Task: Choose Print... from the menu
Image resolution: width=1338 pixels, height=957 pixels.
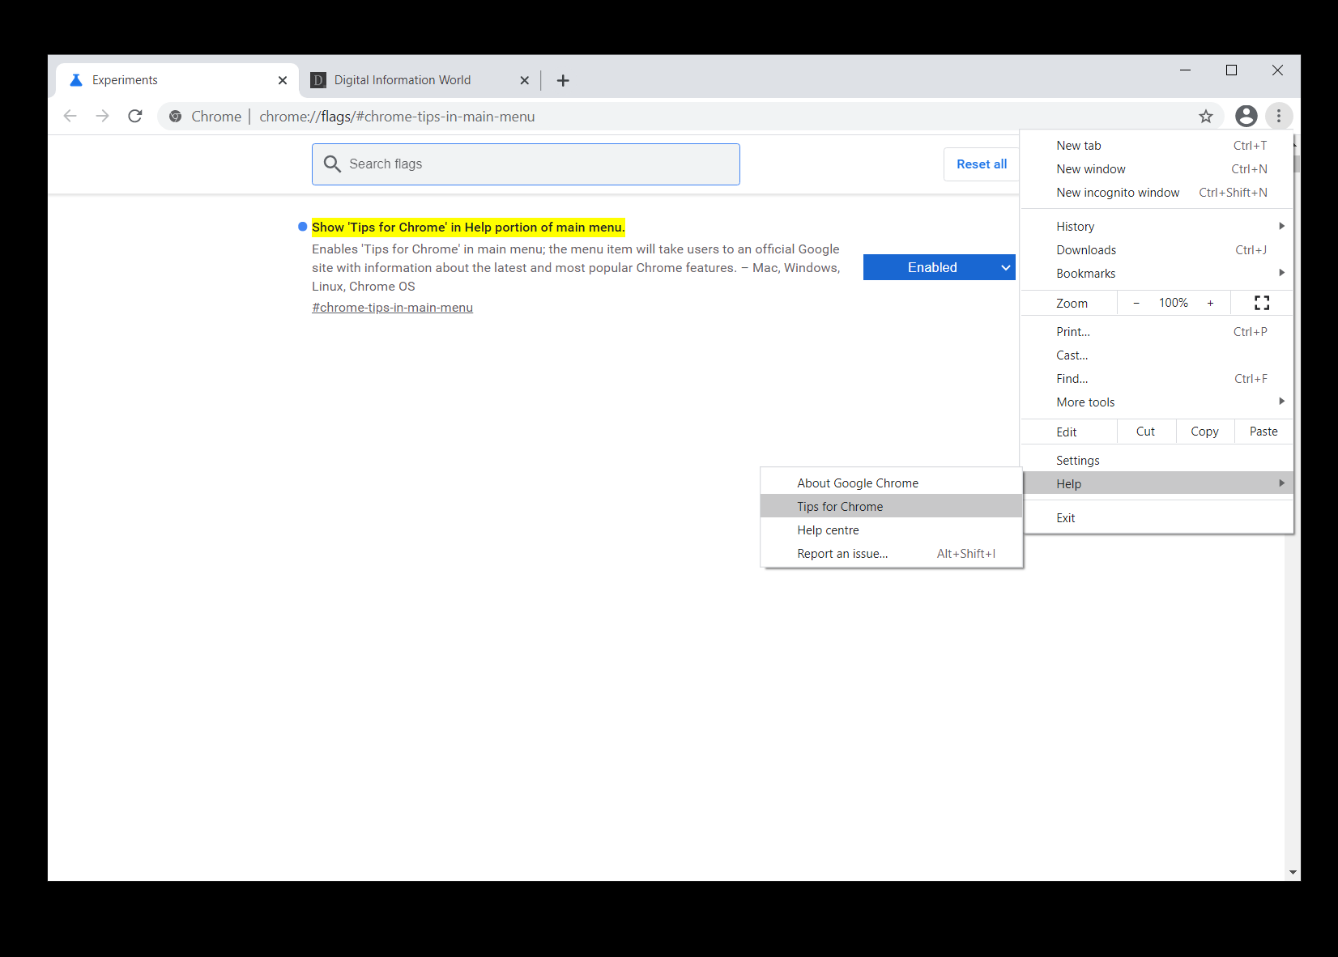Action: coord(1157,332)
